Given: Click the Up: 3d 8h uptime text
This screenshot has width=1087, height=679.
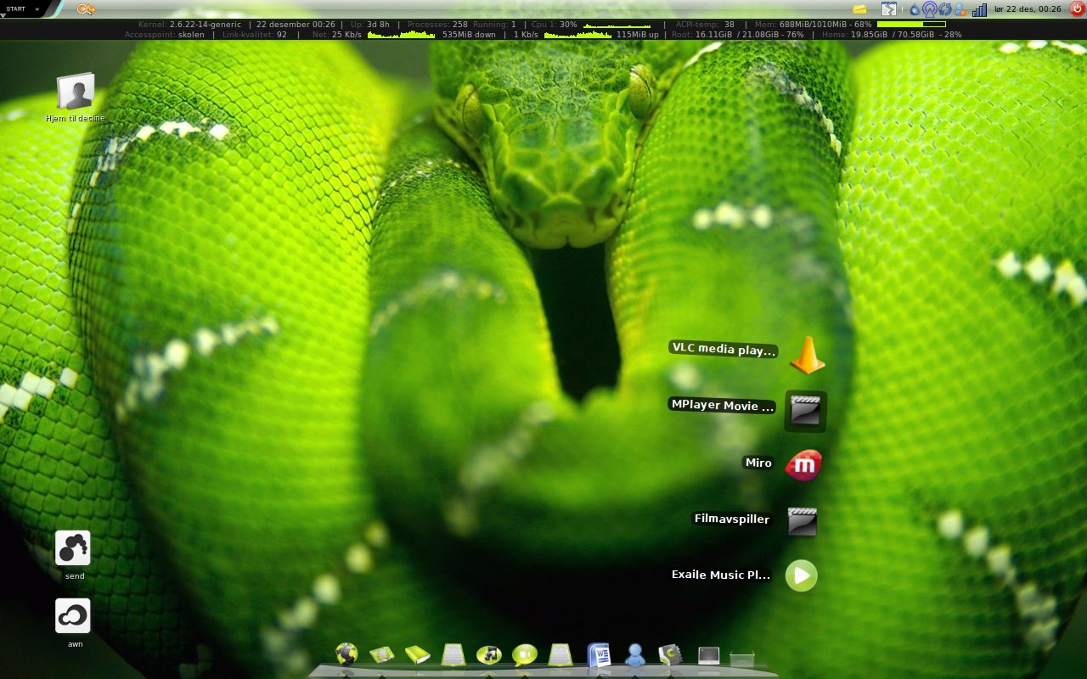Looking at the screenshot, I should [x=370, y=25].
